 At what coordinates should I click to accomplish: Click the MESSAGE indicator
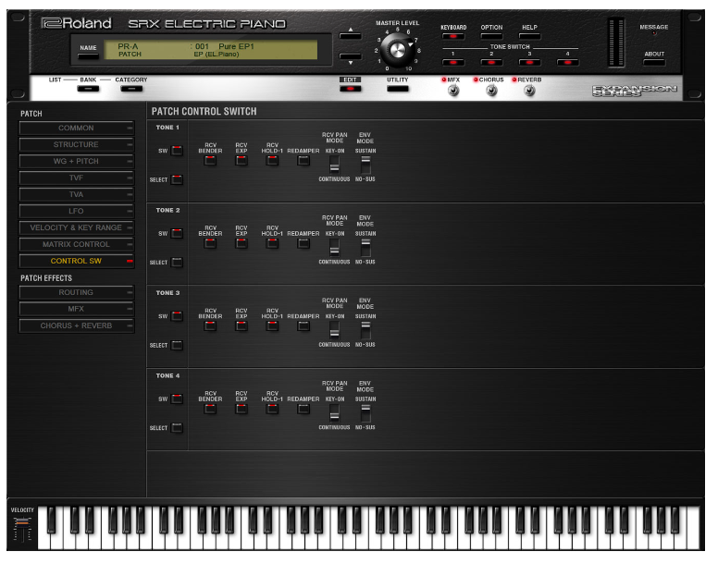coord(654,33)
